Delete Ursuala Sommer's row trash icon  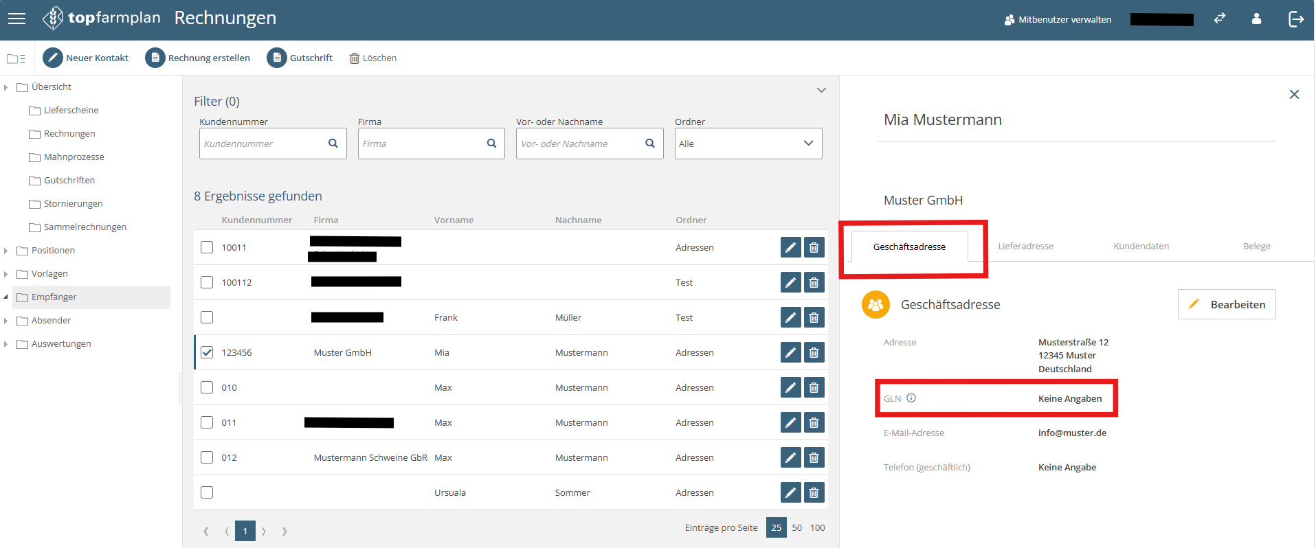[814, 492]
